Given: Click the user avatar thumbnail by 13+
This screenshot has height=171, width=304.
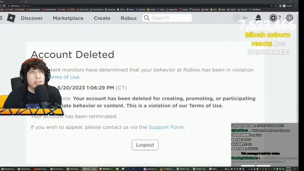Looking at the screenshot, I should point(237,18).
